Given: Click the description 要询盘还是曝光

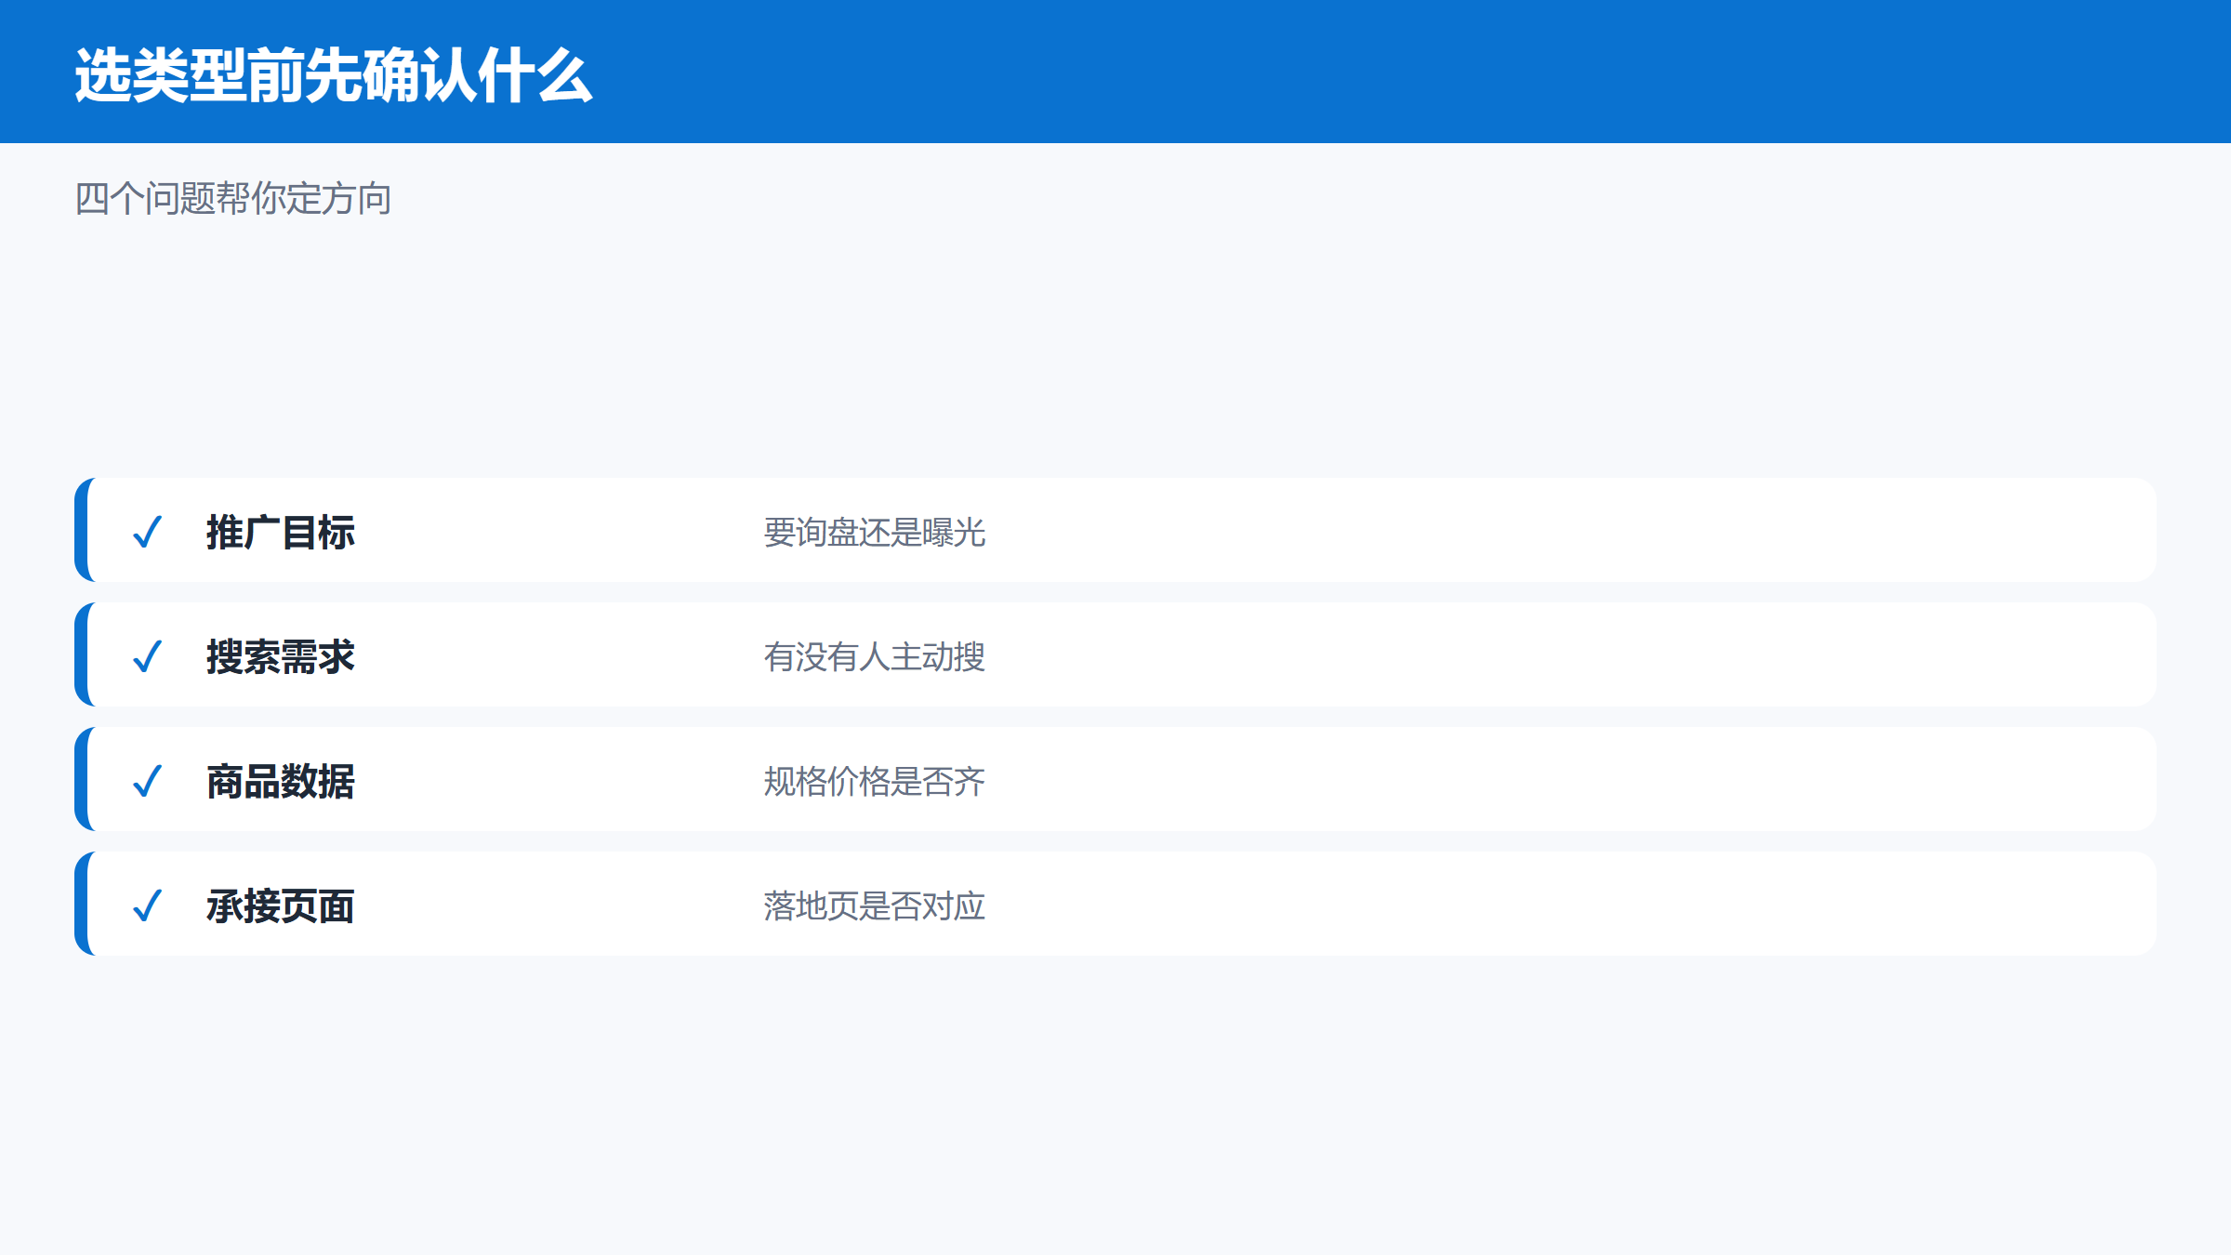Looking at the screenshot, I should pyautogui.click(x=875, y=533).
